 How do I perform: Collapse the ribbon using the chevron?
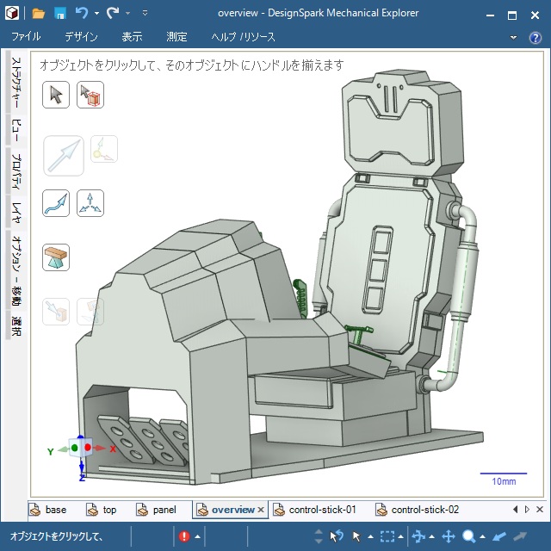(x=515, y=37)
